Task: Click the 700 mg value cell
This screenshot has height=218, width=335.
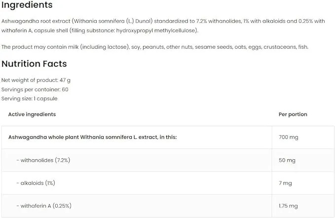Action: [x=303, y=137]
